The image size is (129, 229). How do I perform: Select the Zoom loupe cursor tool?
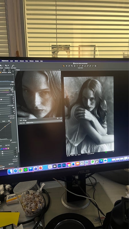point(69,66)
